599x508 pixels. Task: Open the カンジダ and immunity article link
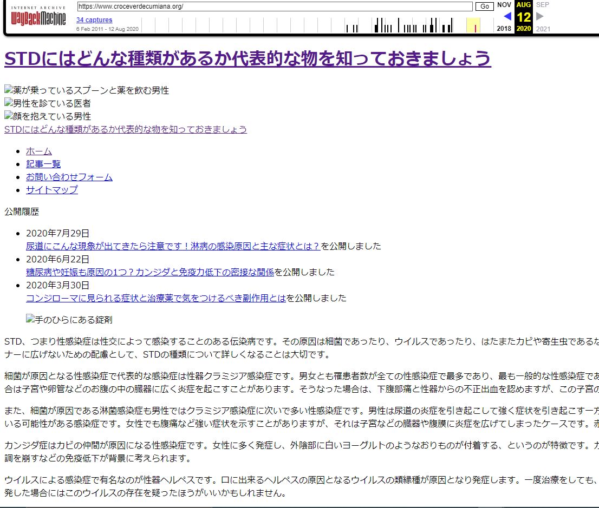click(x=150, y=272)
